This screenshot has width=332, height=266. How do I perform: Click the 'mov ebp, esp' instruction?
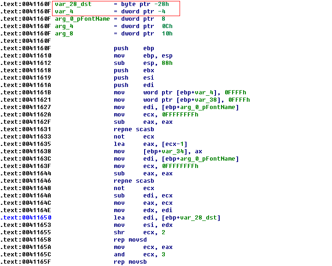point(143,56)
